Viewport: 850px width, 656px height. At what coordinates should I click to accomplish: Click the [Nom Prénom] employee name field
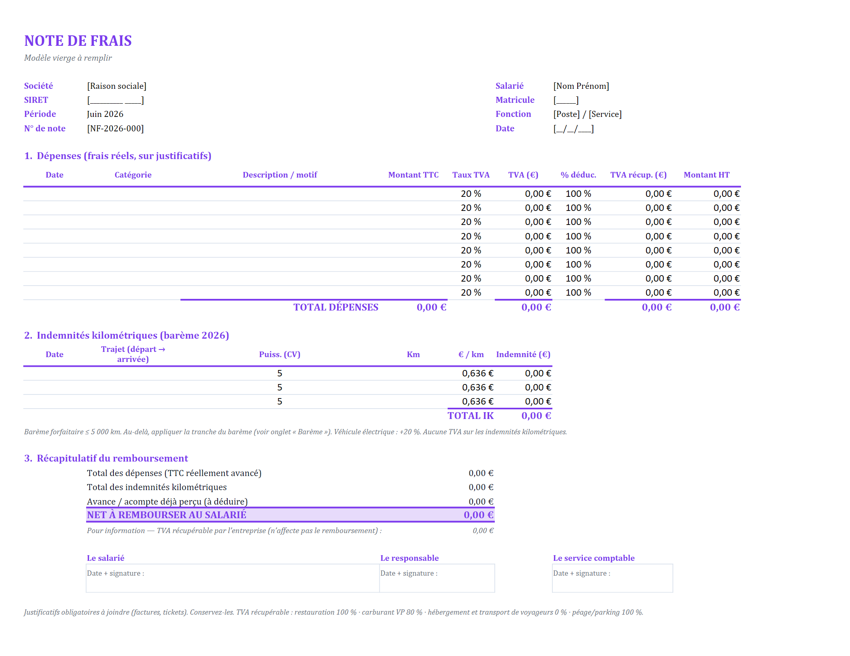pyautogui.click(x=581, y=86)
